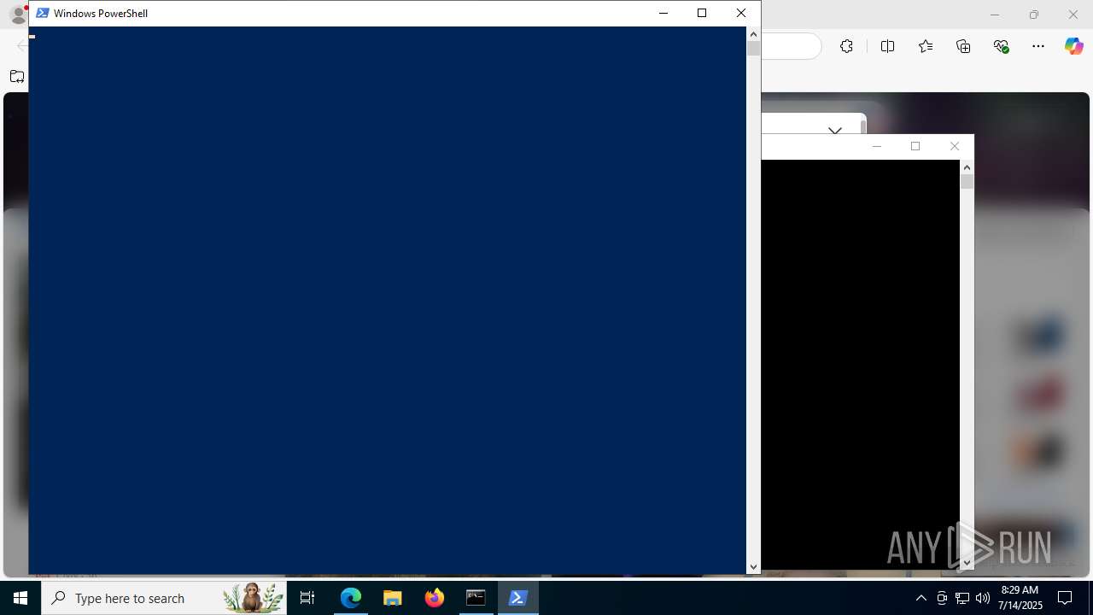Maximize the black console window
Viewport: 1093px width, 615px height.
(915, 146)
